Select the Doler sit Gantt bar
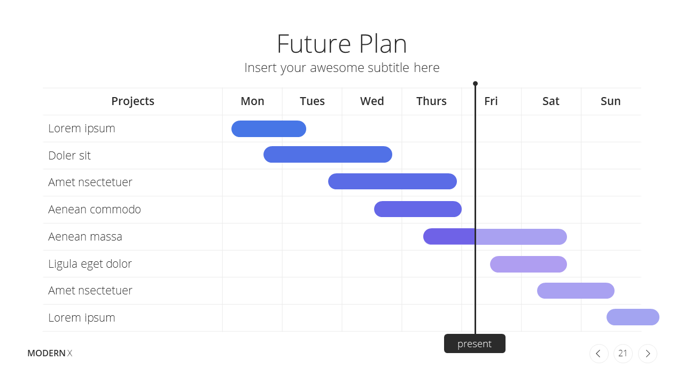 (x=328, y=155)
